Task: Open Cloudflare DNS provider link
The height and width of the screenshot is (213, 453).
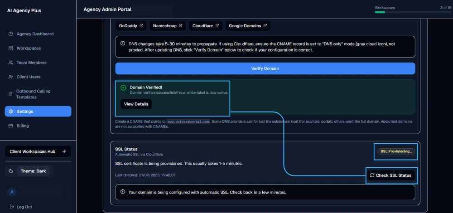Action: point(206,26)
